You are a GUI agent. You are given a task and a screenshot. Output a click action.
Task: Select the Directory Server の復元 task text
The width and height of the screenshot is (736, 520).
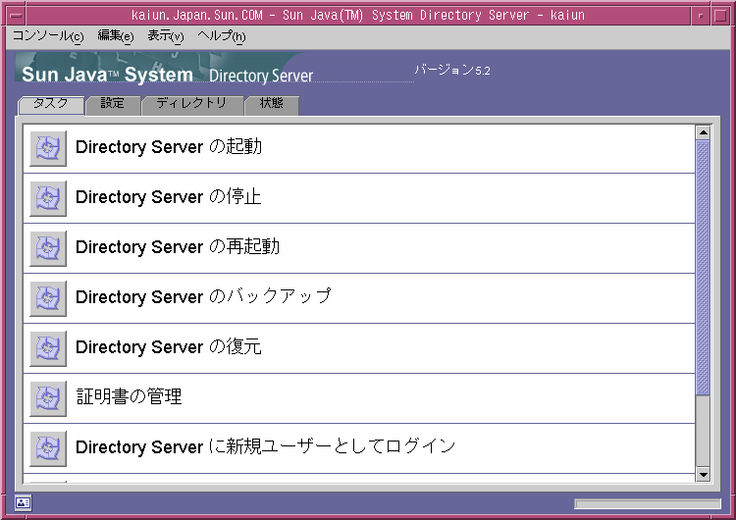point(169,347)
